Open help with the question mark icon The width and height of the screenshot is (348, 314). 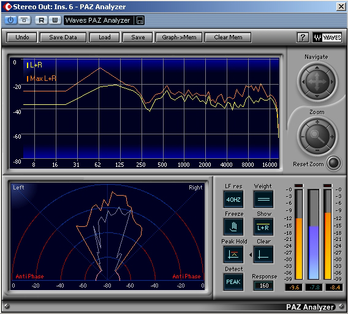tap(303, 37)
